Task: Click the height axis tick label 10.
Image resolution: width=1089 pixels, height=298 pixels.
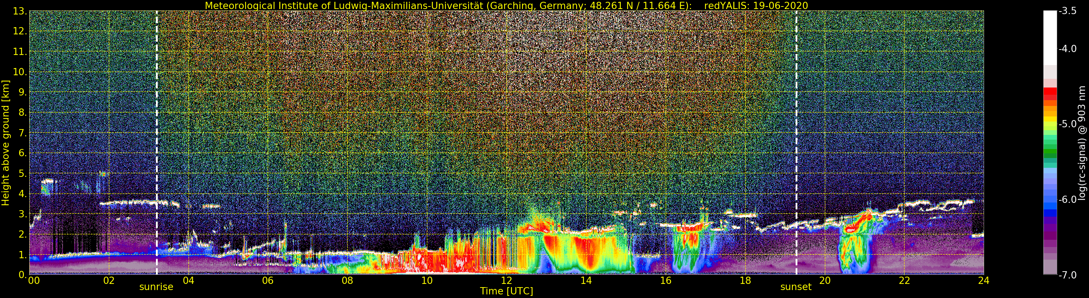Action: (x=20, y=72)
